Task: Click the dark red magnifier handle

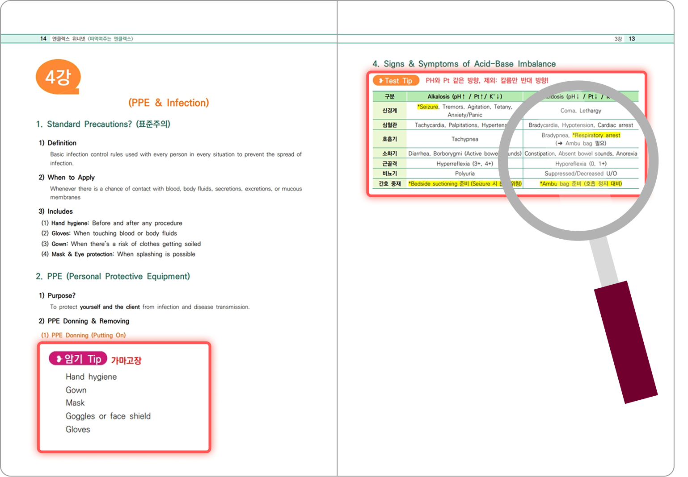Action: point(625,342)
